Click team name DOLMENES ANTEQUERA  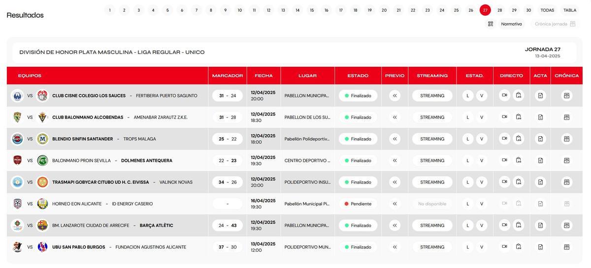pyautogui.click(x=147, y=160)
